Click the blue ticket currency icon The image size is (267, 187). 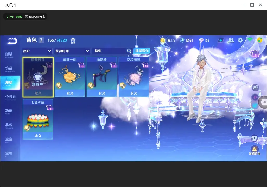click(x=182, y=40)
